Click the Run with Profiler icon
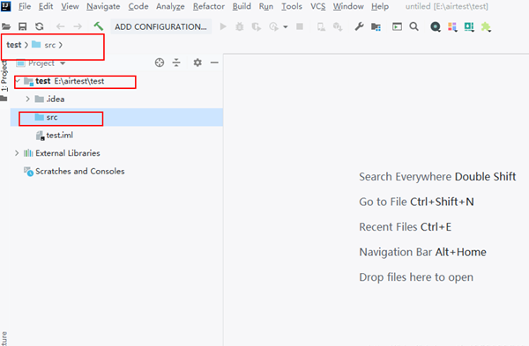529x346 pixels. [273, 26]
